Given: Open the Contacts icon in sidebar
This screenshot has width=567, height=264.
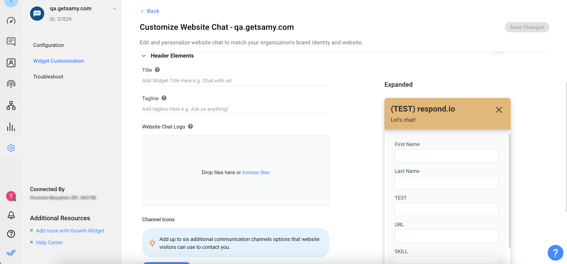Looking at the screenshot, I should tap(11, 63).
